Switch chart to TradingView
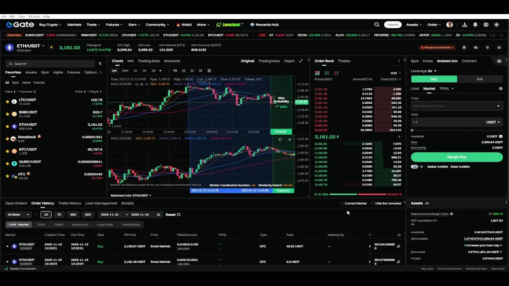Screen dimensions: 509x286 269,61
